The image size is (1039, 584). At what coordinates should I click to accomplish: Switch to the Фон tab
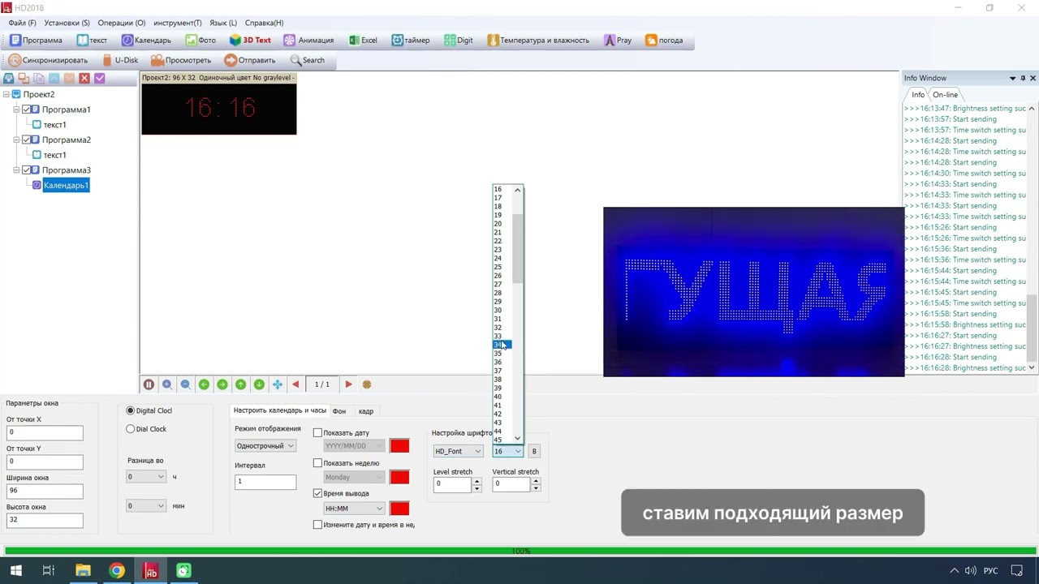(x=339, y=411)
